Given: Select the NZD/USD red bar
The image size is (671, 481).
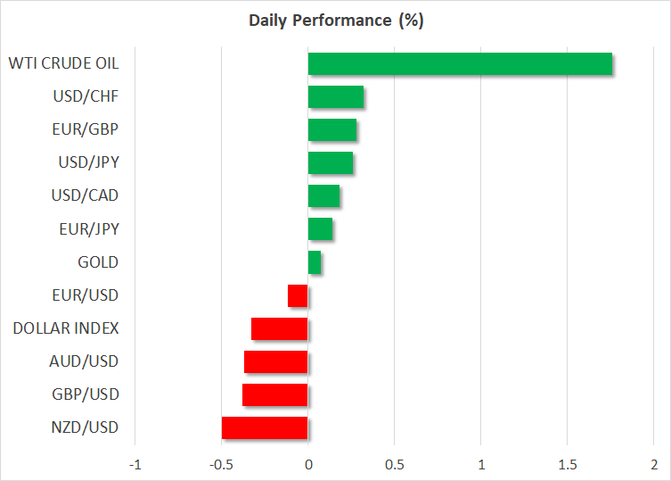Looking at the screenshot, I should pyautogui.click(x=265, y=427).
